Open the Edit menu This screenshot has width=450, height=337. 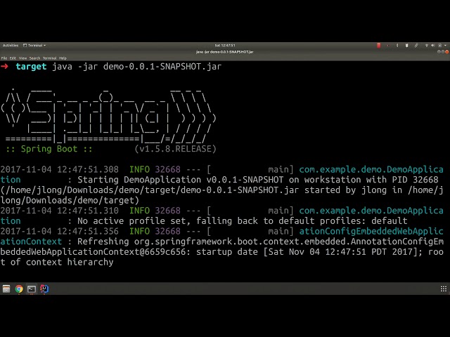(13, 58)
